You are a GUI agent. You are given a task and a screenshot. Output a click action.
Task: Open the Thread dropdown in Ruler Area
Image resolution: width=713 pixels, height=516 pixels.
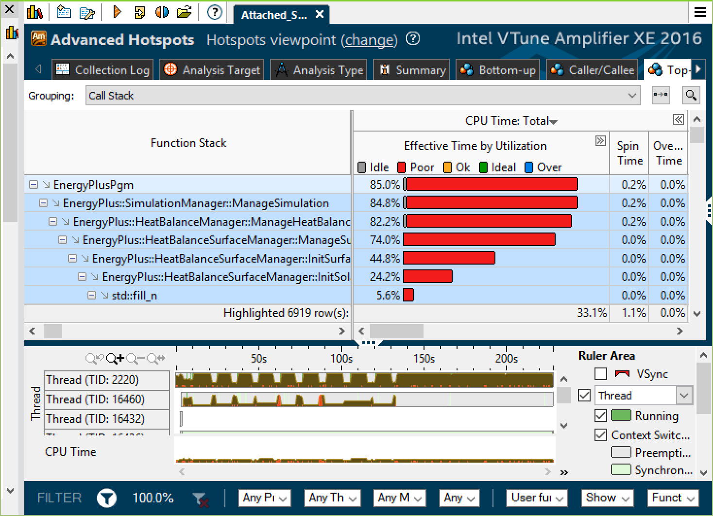[x=685, y=395]
